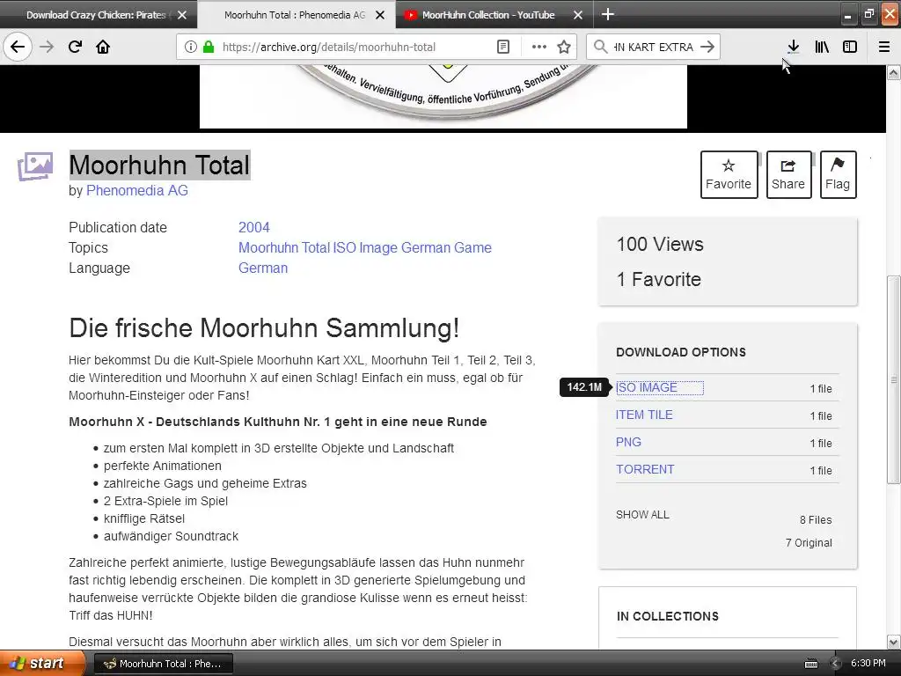Show site information icon in address bar
The height and width of the screenshot is (676, 901).
pyautogui.click(x=190, y=47)
